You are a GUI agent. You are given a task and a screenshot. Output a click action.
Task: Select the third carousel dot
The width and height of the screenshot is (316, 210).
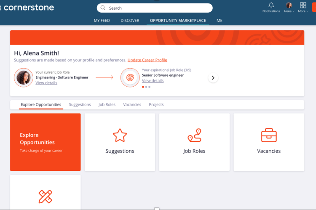tap(149, 87)
